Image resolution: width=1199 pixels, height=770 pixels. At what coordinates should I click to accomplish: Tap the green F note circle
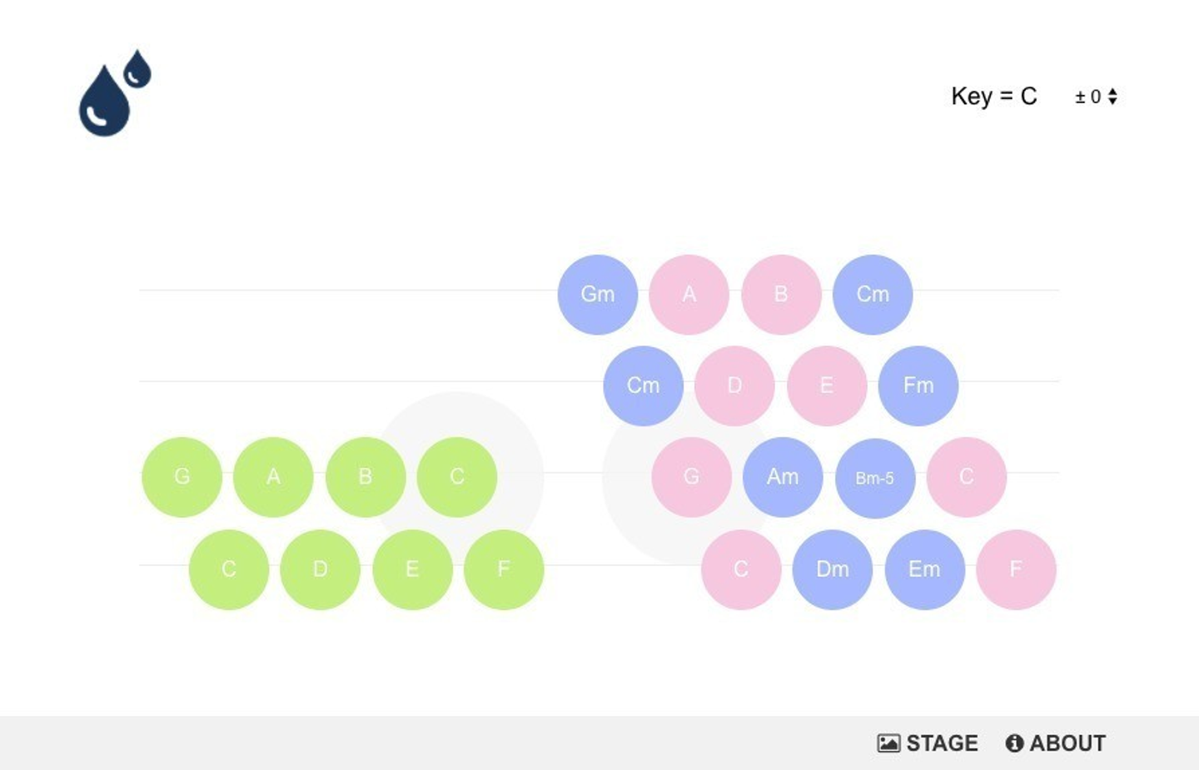[504, 569]
